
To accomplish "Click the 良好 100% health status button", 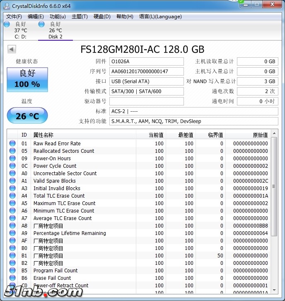I will click(x=27, y=80).
